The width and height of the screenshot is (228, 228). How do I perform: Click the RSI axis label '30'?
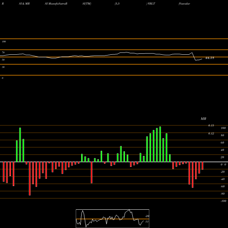[3, 67]
